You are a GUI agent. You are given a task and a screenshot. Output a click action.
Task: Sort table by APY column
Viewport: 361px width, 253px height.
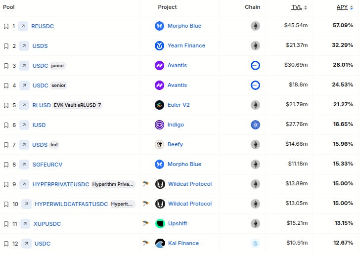(x=345, y=7)
